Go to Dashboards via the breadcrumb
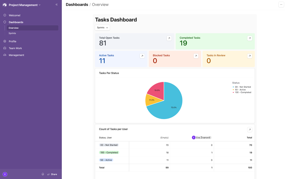The height and width of the screenshot is (179, 285). coord(77,5)
